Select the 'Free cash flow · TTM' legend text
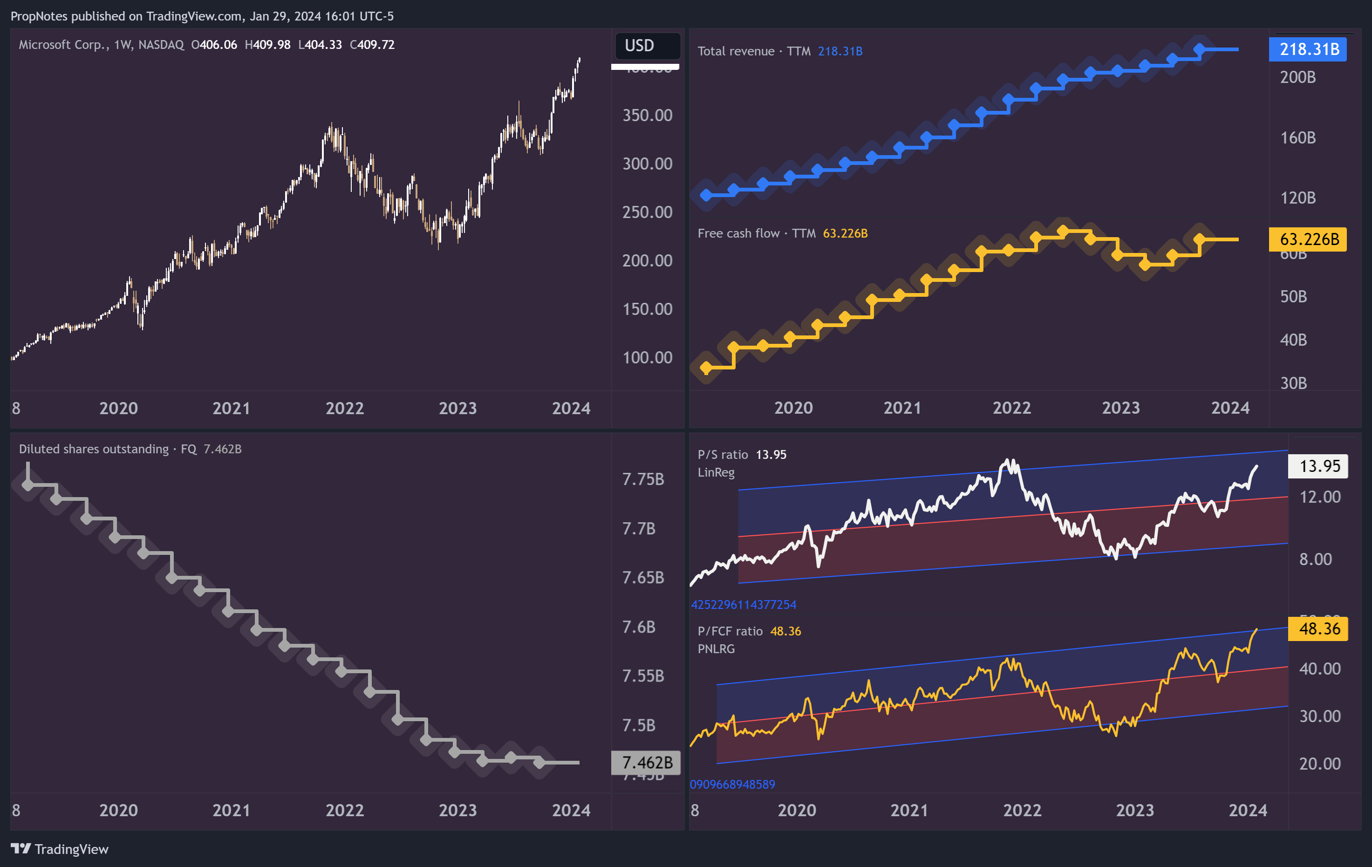Image resolution: width=1372 pixels, height=867 pixels. [x=757, y=233]
